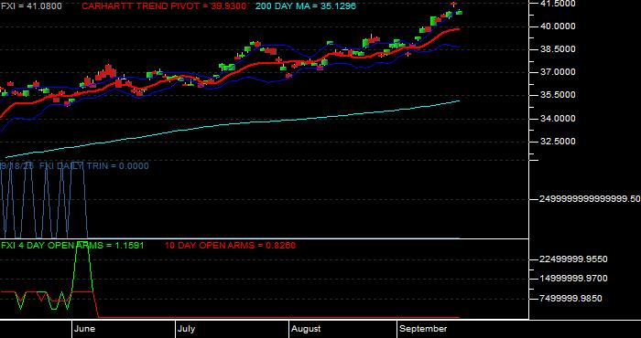This screenshot has width=641, height=338.
Task: Click the FXI DAILY TRIN = 0.0000 label
Action: pos(94,166)
